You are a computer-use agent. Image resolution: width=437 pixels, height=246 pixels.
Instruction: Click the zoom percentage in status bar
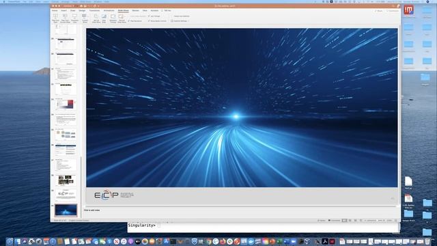pyautogui.click(x=390, y=220)
